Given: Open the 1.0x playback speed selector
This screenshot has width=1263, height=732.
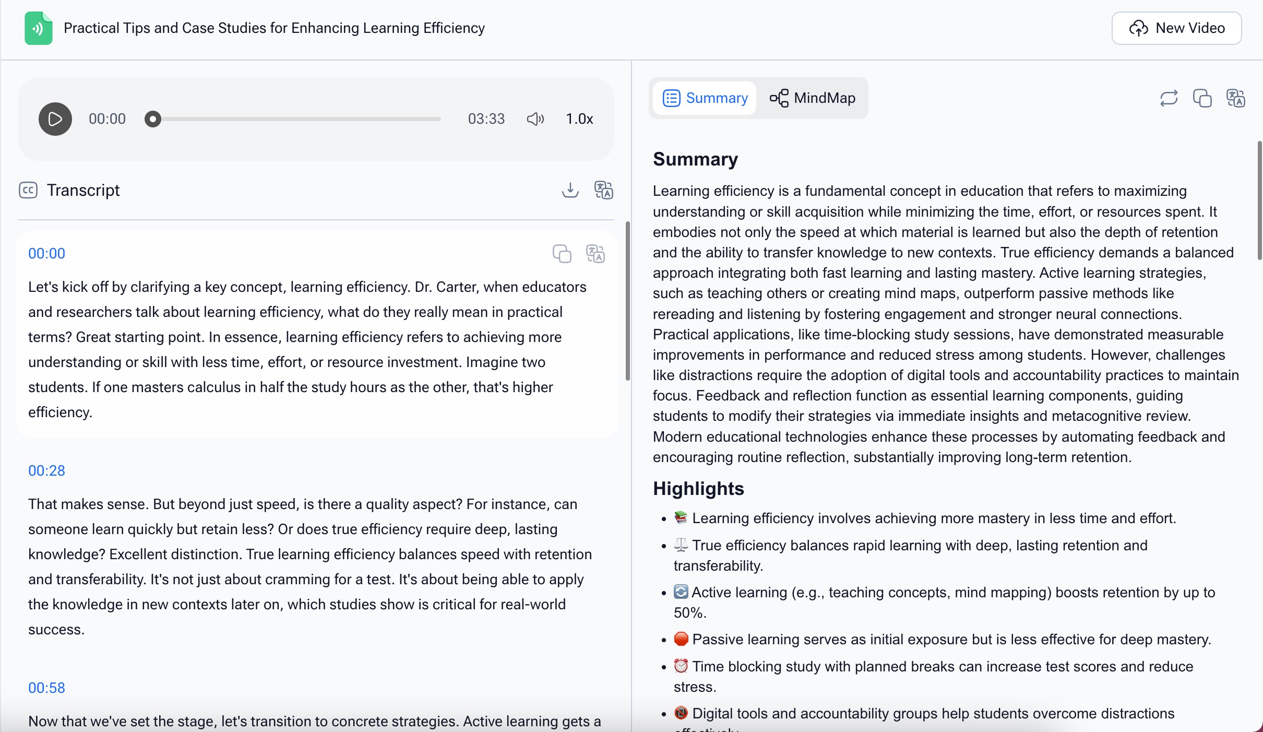Looking at the screenshot, I should tap(579, 119).
